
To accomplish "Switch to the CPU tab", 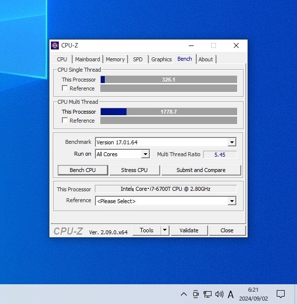I will coord(62,59).
